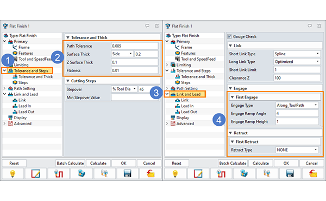The width and height of the screenshot is (326, 201).
Task: Click the floppy disk save icon in right dialog
Action: [x=290, y=174]
